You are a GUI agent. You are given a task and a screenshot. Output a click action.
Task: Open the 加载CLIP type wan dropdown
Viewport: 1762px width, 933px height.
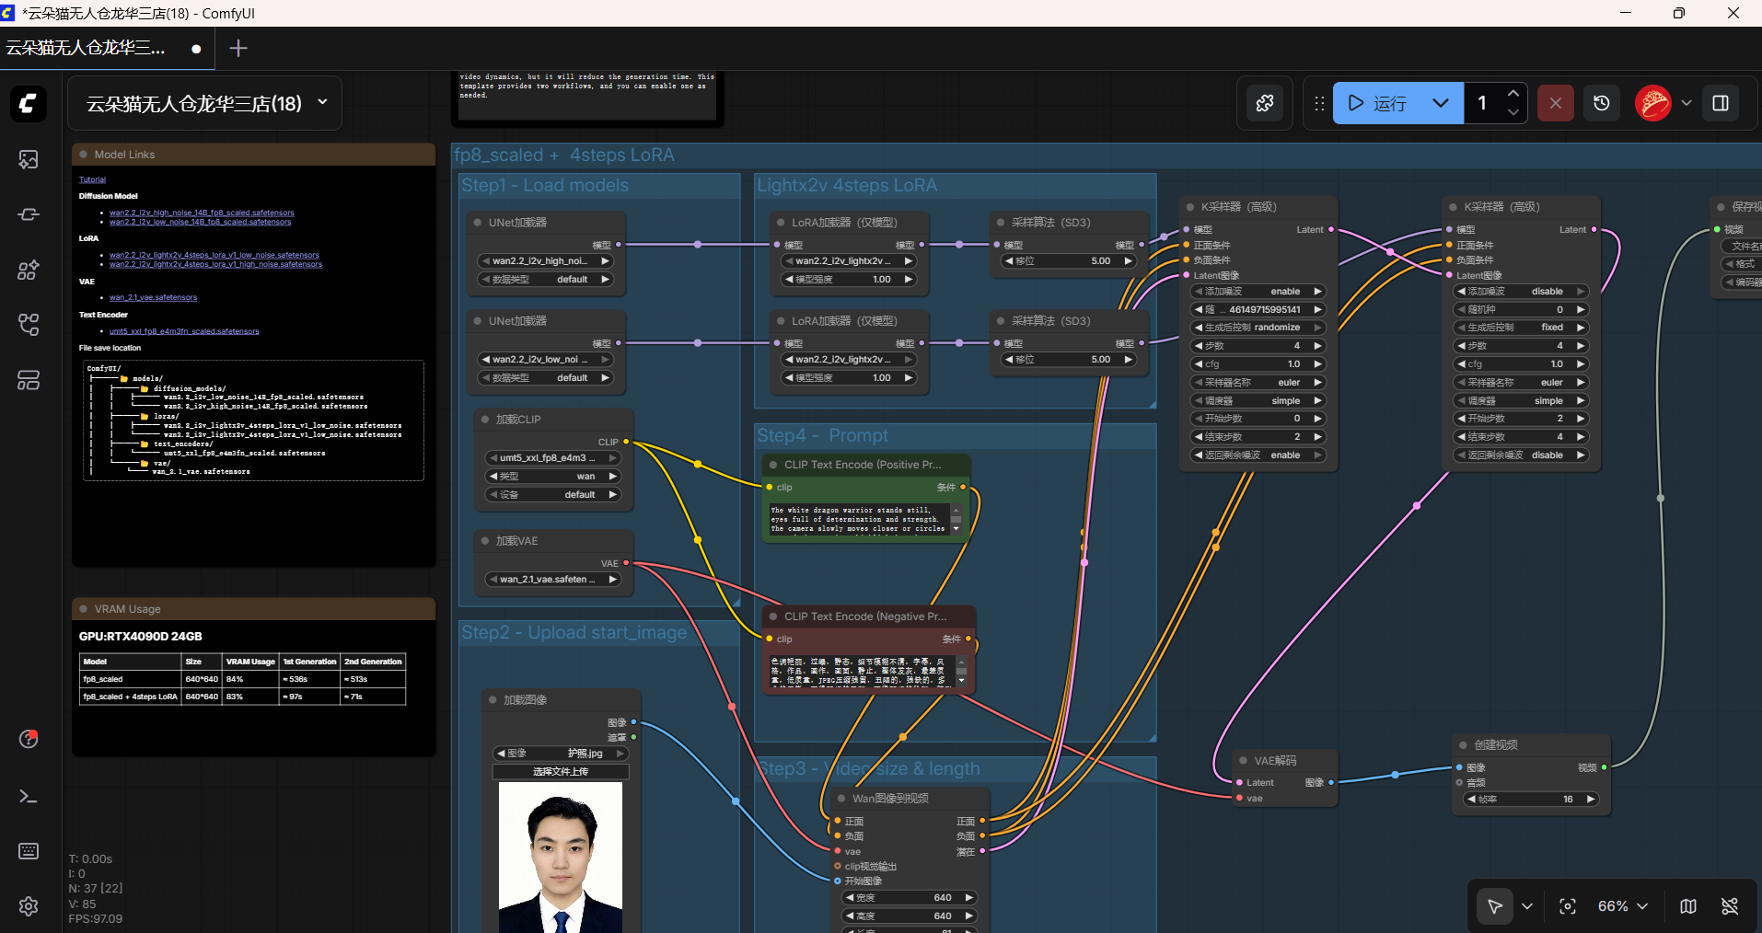[x=552, y=476]
